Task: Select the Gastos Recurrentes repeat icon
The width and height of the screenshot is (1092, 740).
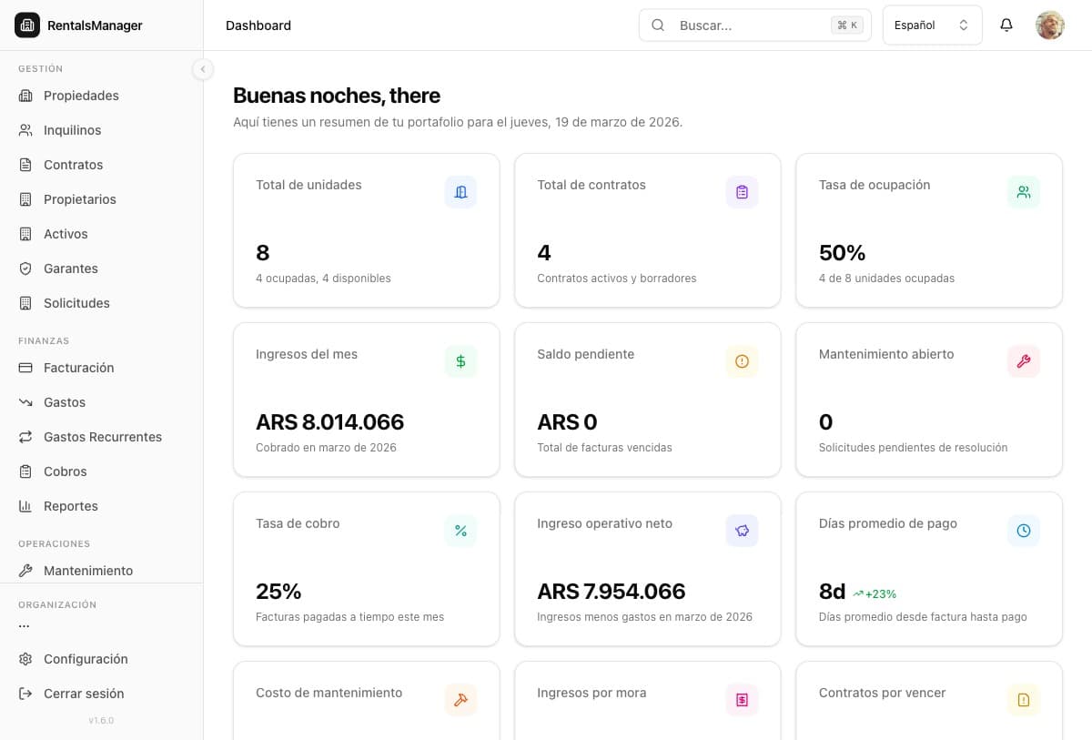Action: pos(25,437)
